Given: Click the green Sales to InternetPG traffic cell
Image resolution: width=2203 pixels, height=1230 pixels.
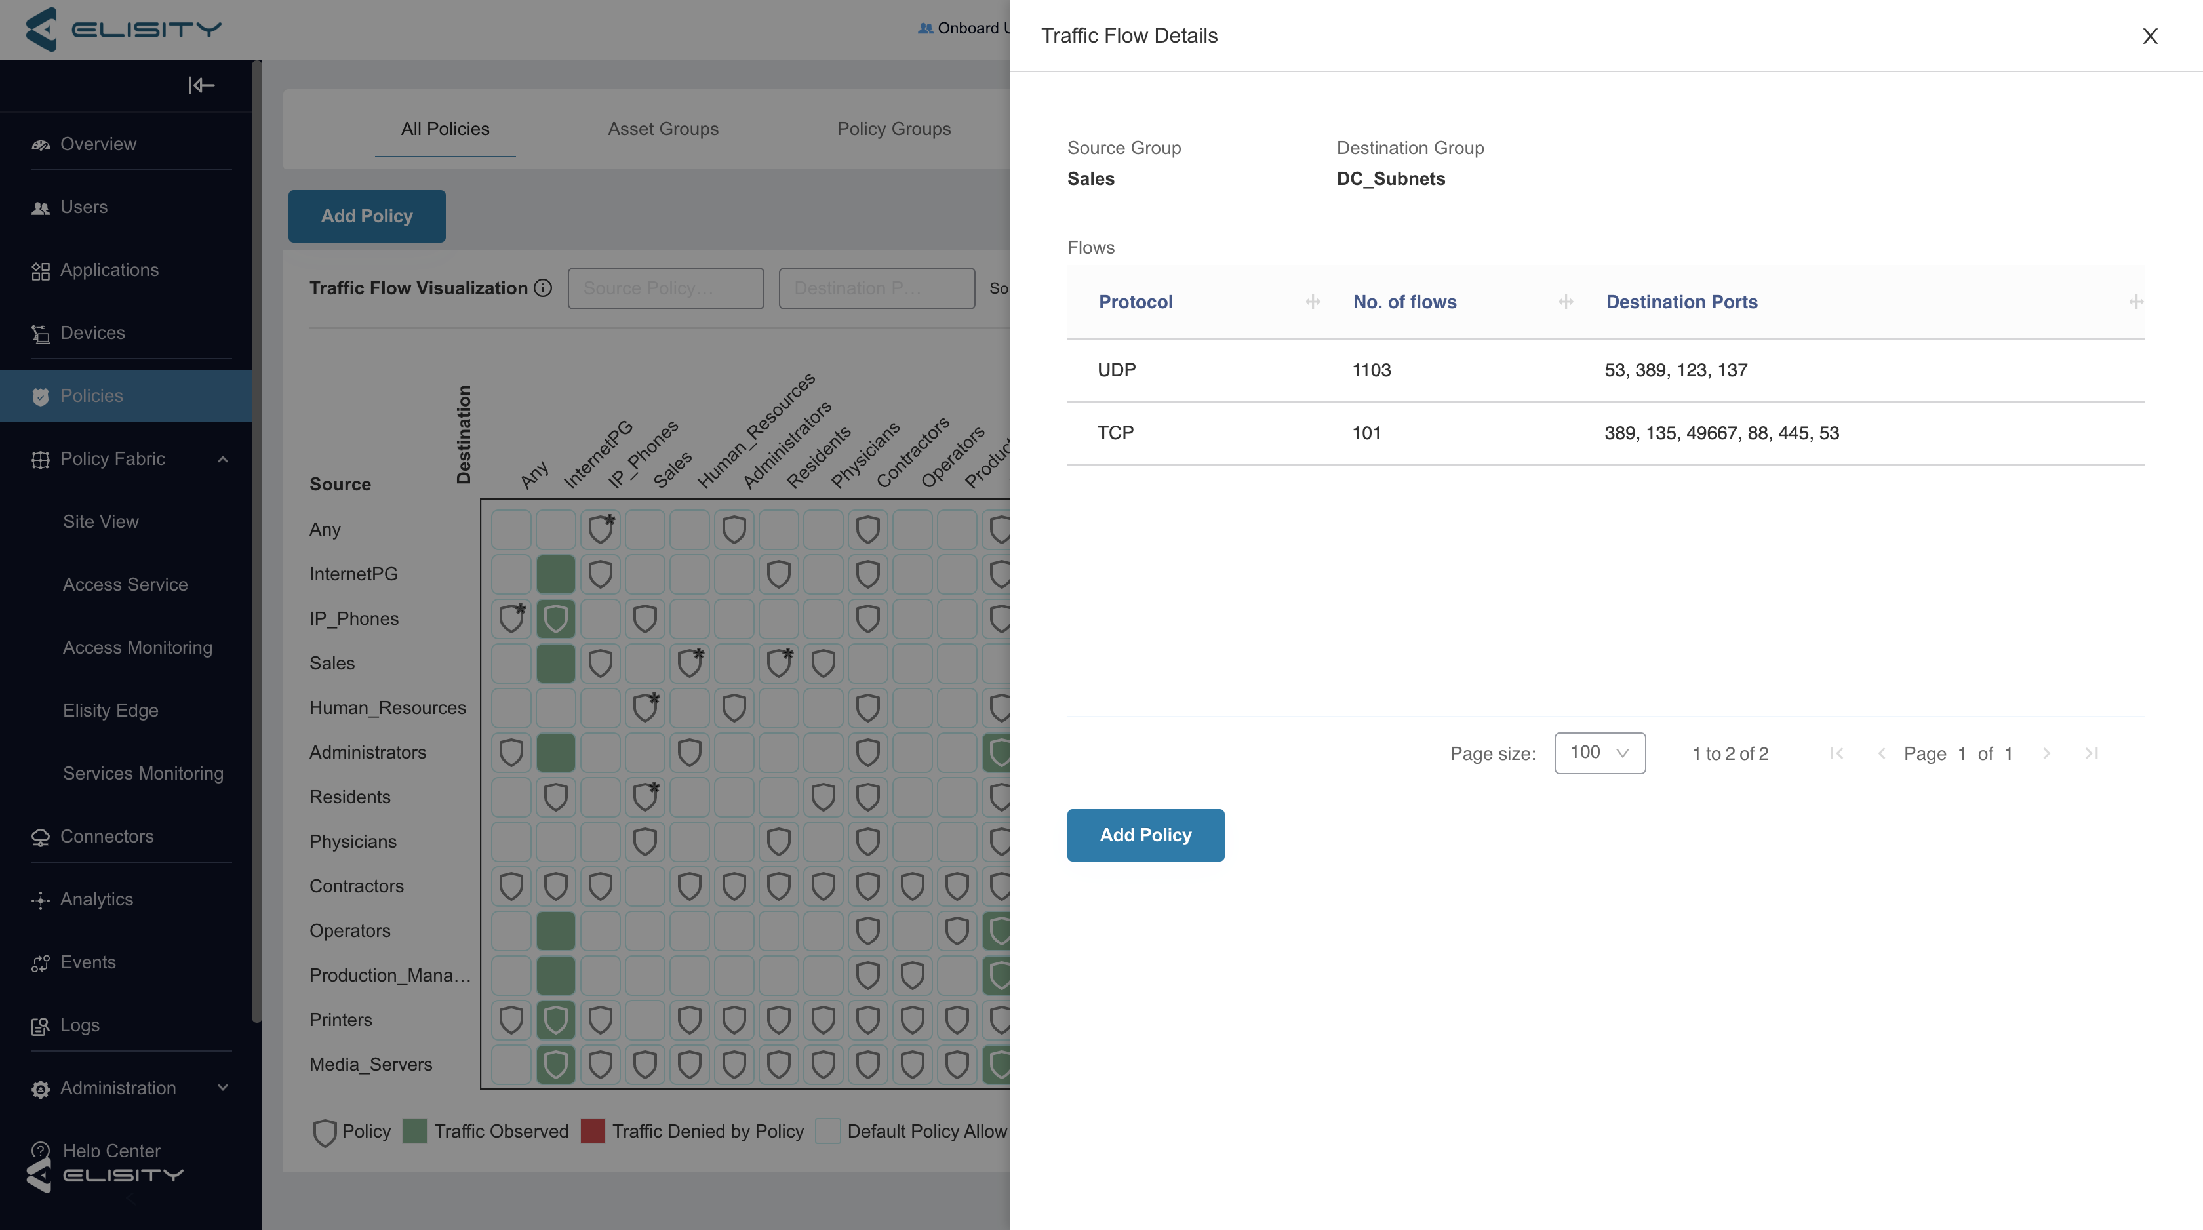Looking at the screenshot, I should pyautogui.click(x=556, y=663).
